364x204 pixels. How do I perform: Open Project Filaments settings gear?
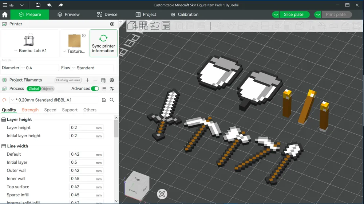112,80
